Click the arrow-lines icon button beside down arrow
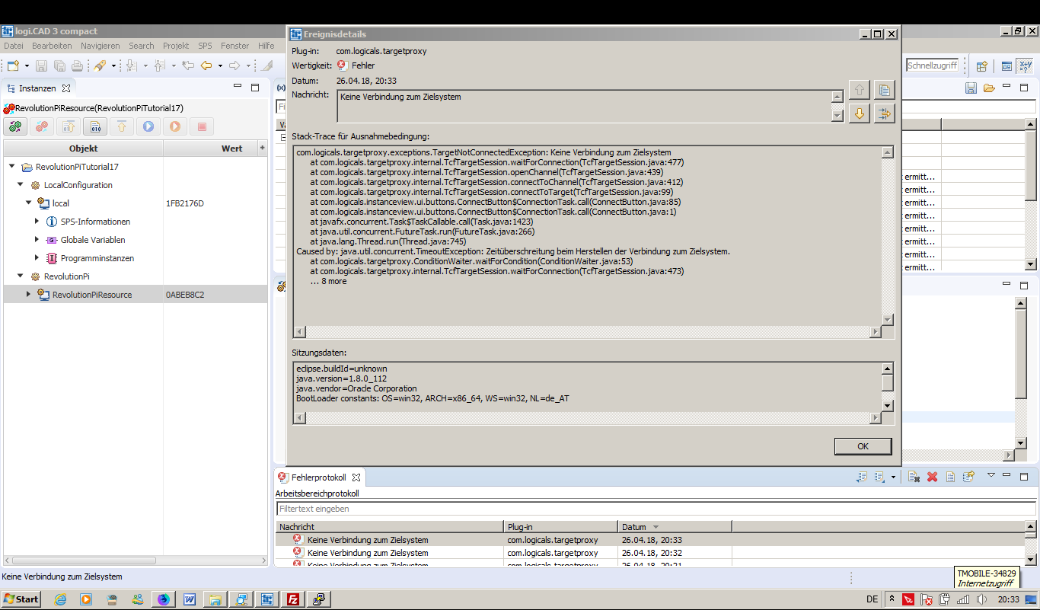Viewport: 1040px width, 610px height. pyautogui.click(x=884, y=113)
